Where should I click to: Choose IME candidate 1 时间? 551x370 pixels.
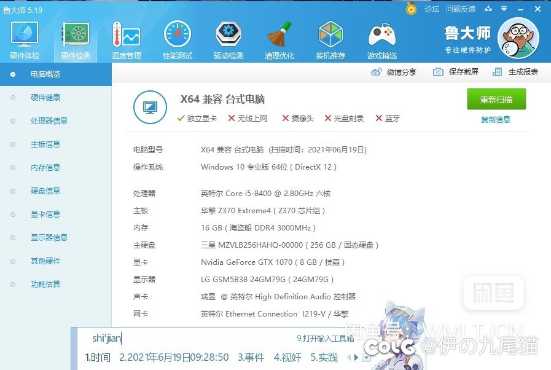click(98, 358)
